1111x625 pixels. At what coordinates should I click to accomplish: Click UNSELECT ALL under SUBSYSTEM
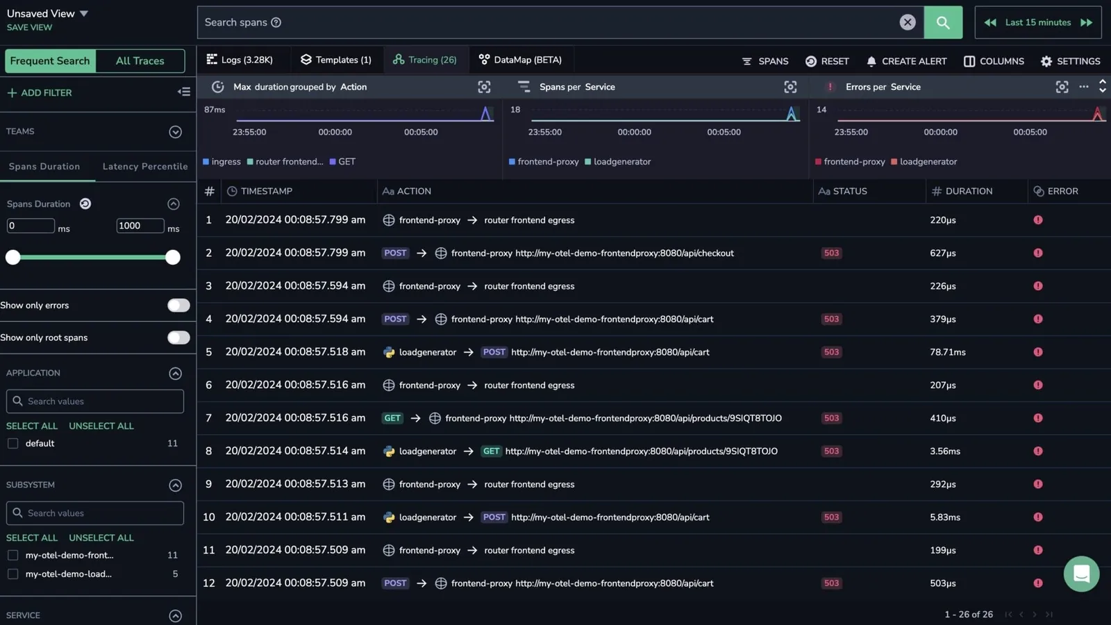(101, 537)
